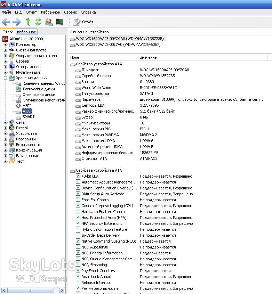Click the Free-Fall Control checkbox
The width and height of the screenshot is (272, 294).
pyautogui.click(x=78, y=199)
